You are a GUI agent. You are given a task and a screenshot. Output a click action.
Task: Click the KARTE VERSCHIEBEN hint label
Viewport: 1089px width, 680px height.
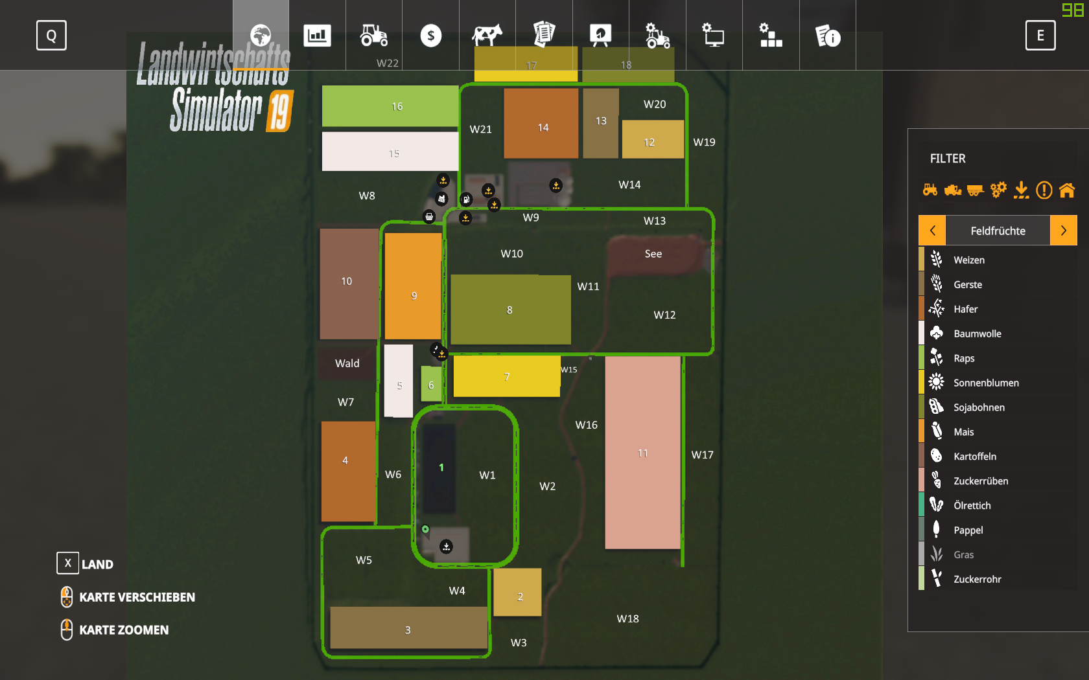tap(137, 597)
